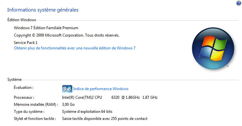Click the Mémoire installée (RAM) label

pyautogui.click(x=36, y=105)
